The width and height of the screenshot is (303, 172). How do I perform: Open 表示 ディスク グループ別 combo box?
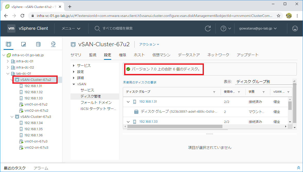pos(266,82)
